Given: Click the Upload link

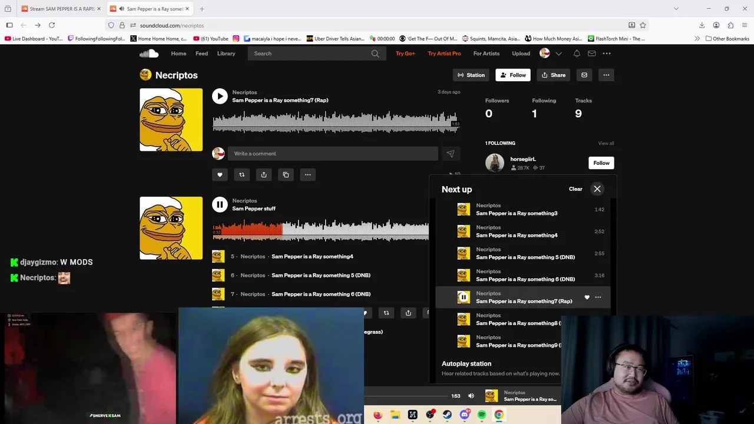Looking at the screenshot, I should tap(521, 54).
